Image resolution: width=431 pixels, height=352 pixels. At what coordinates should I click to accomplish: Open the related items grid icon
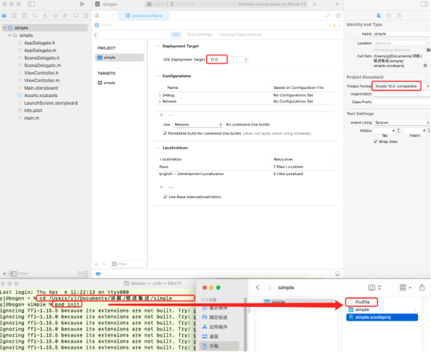[x=97, y=16]
